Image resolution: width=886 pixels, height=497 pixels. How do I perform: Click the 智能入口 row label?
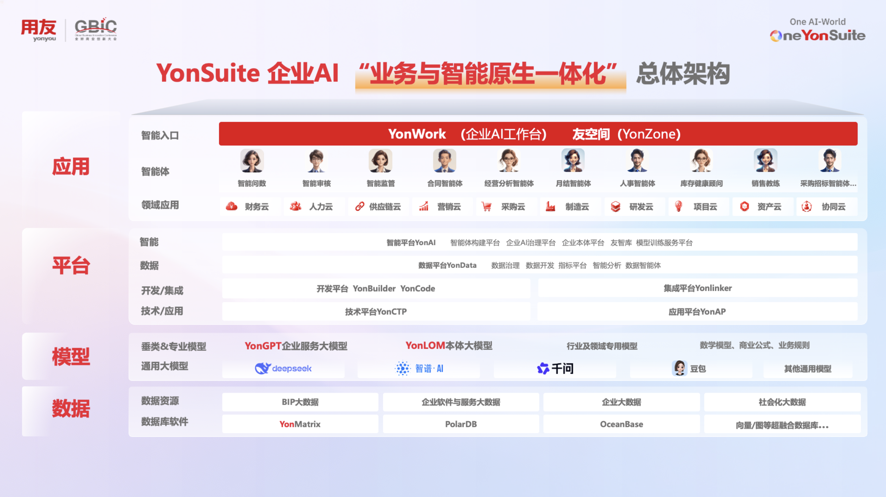(x=160, y=135)
